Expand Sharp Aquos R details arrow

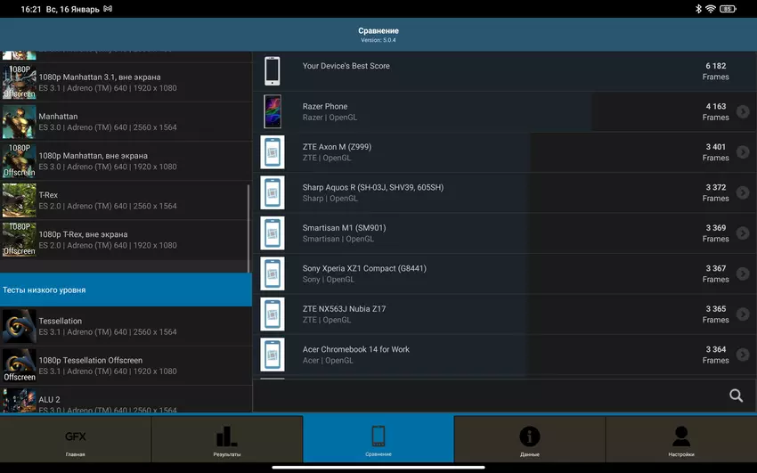743,192
